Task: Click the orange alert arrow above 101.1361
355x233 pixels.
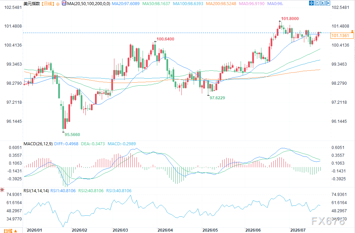Action: 352,31
